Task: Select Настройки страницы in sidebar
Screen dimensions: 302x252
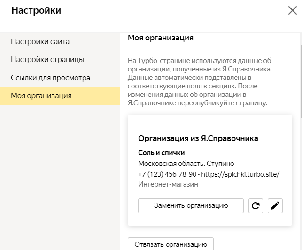Action: pyautogui.click(x=47, y=60)
